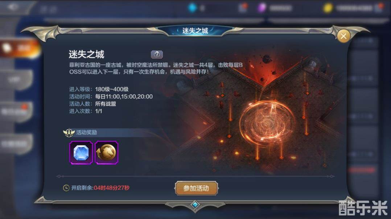Viewport: 391px width, 219px height.
Task: Select the left sidebar tab with red dot
Action: coord(16,112)
